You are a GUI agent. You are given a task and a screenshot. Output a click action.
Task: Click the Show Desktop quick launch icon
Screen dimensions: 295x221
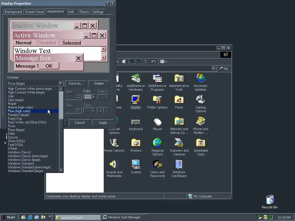point(23,217)
